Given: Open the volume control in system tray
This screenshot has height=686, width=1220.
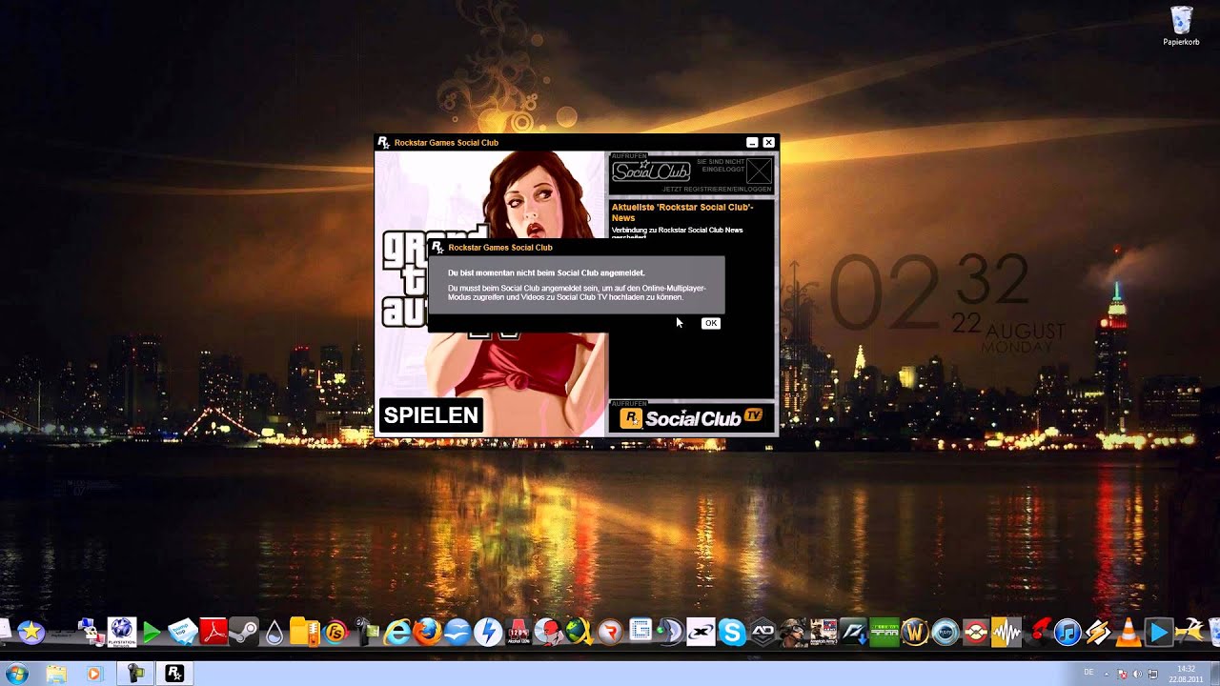Looking at the screenshot, I should 1137,674.
